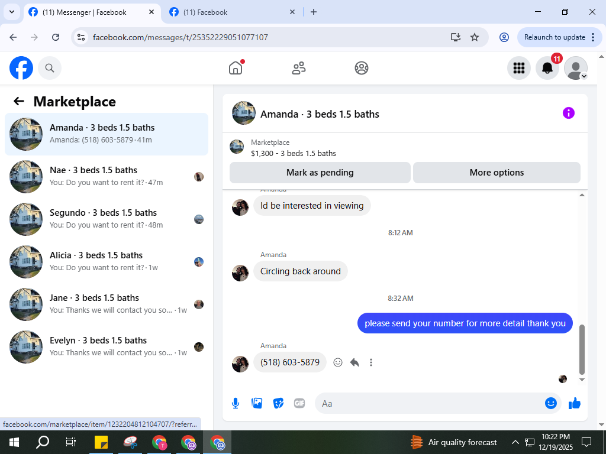Click the chat scrollbar thumb
606x454 pixels.
582,349
